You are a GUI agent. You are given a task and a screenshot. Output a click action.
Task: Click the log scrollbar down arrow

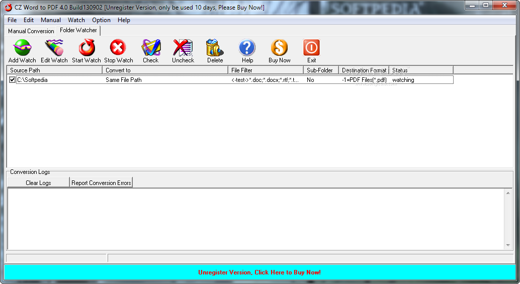(x=508, y=245)
